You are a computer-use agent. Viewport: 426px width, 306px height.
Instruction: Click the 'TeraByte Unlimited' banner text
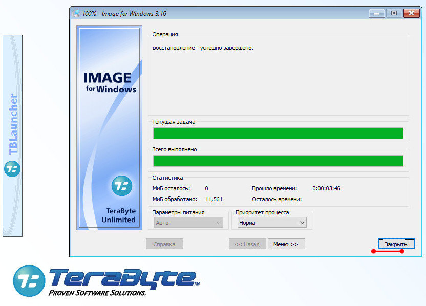[119, 215]
